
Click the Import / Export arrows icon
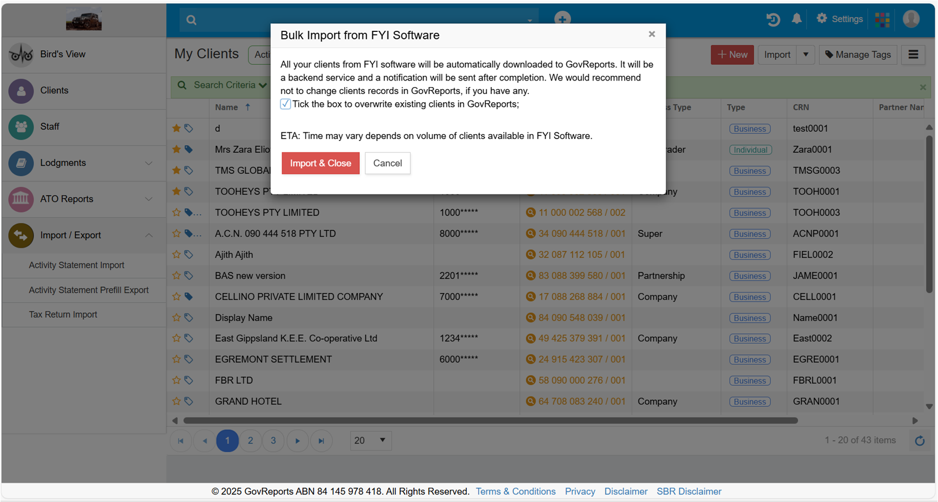coord(21,236)
